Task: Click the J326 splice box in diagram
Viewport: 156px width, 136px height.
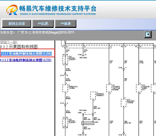Action: click(x=88, y=123)
